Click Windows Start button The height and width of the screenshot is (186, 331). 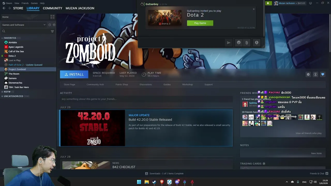(139, 182)
